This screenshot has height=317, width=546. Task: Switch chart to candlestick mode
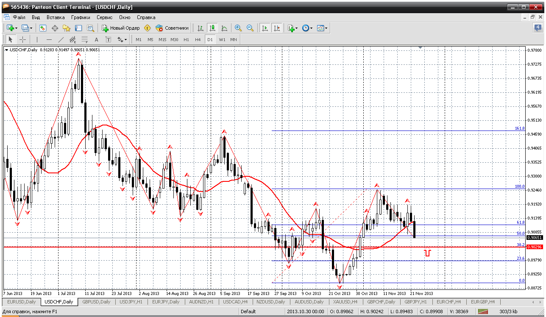point(212,28)
